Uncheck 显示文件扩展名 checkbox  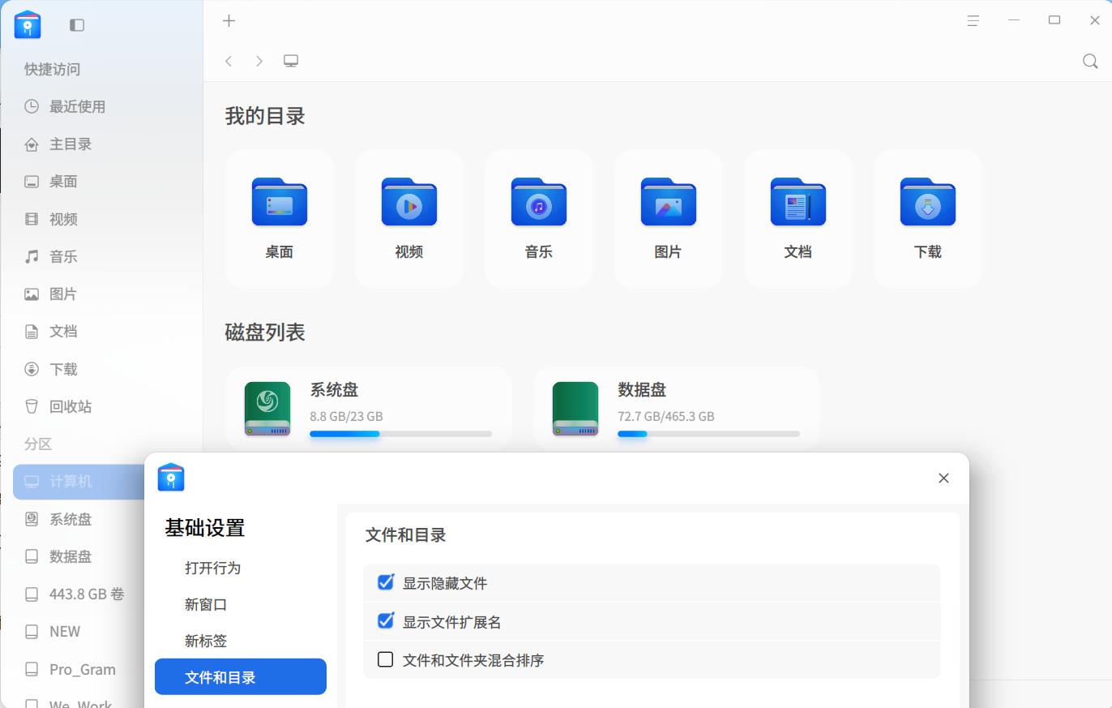point(386,621)
